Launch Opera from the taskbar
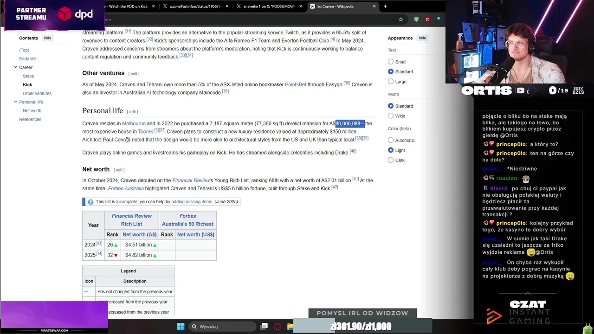 pyautogui.click(x=278, y=327)
